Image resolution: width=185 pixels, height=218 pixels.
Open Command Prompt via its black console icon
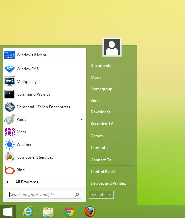pos(9,94)
